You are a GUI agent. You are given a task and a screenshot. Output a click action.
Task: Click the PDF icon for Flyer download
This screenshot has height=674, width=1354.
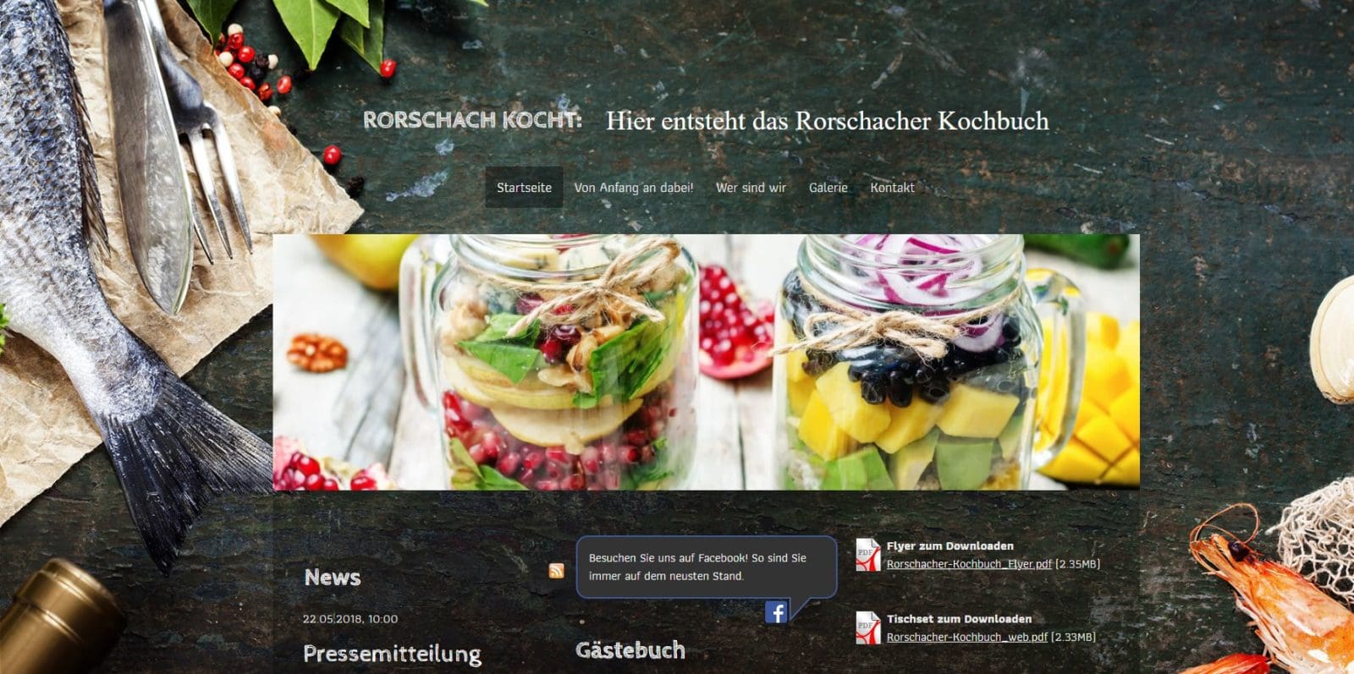[x=867, y=555]
